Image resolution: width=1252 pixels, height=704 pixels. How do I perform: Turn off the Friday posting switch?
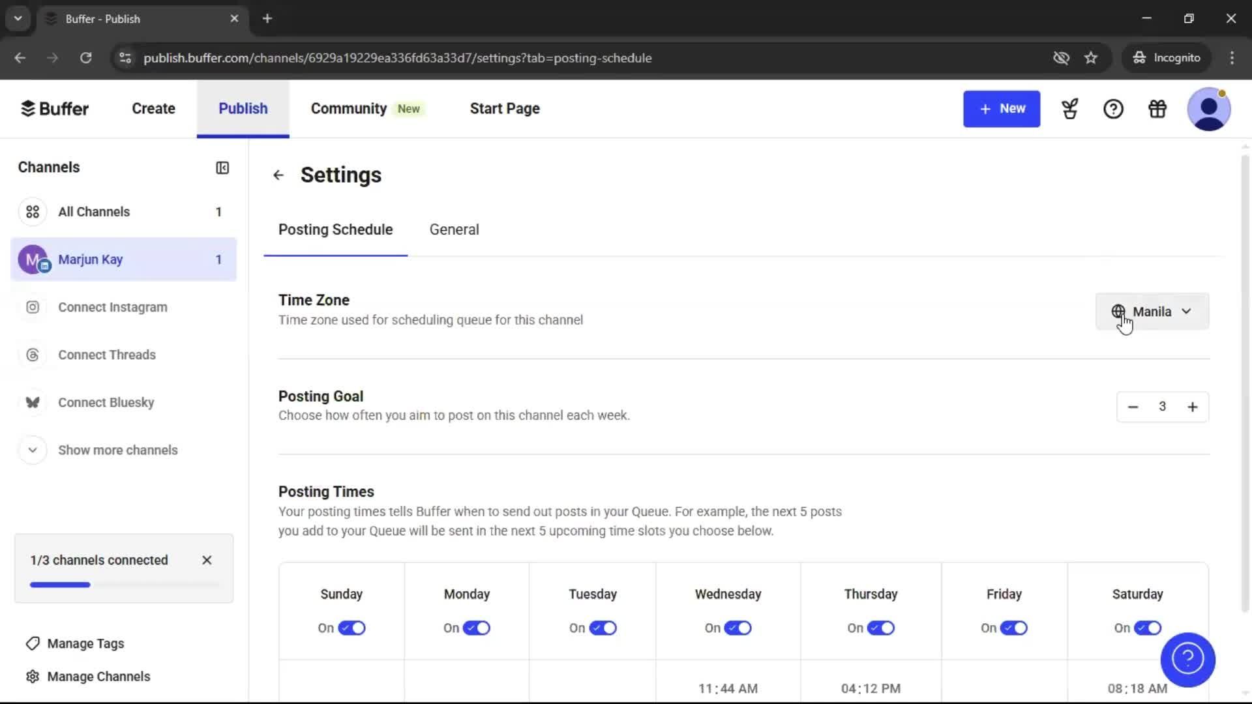point(1015,628)
